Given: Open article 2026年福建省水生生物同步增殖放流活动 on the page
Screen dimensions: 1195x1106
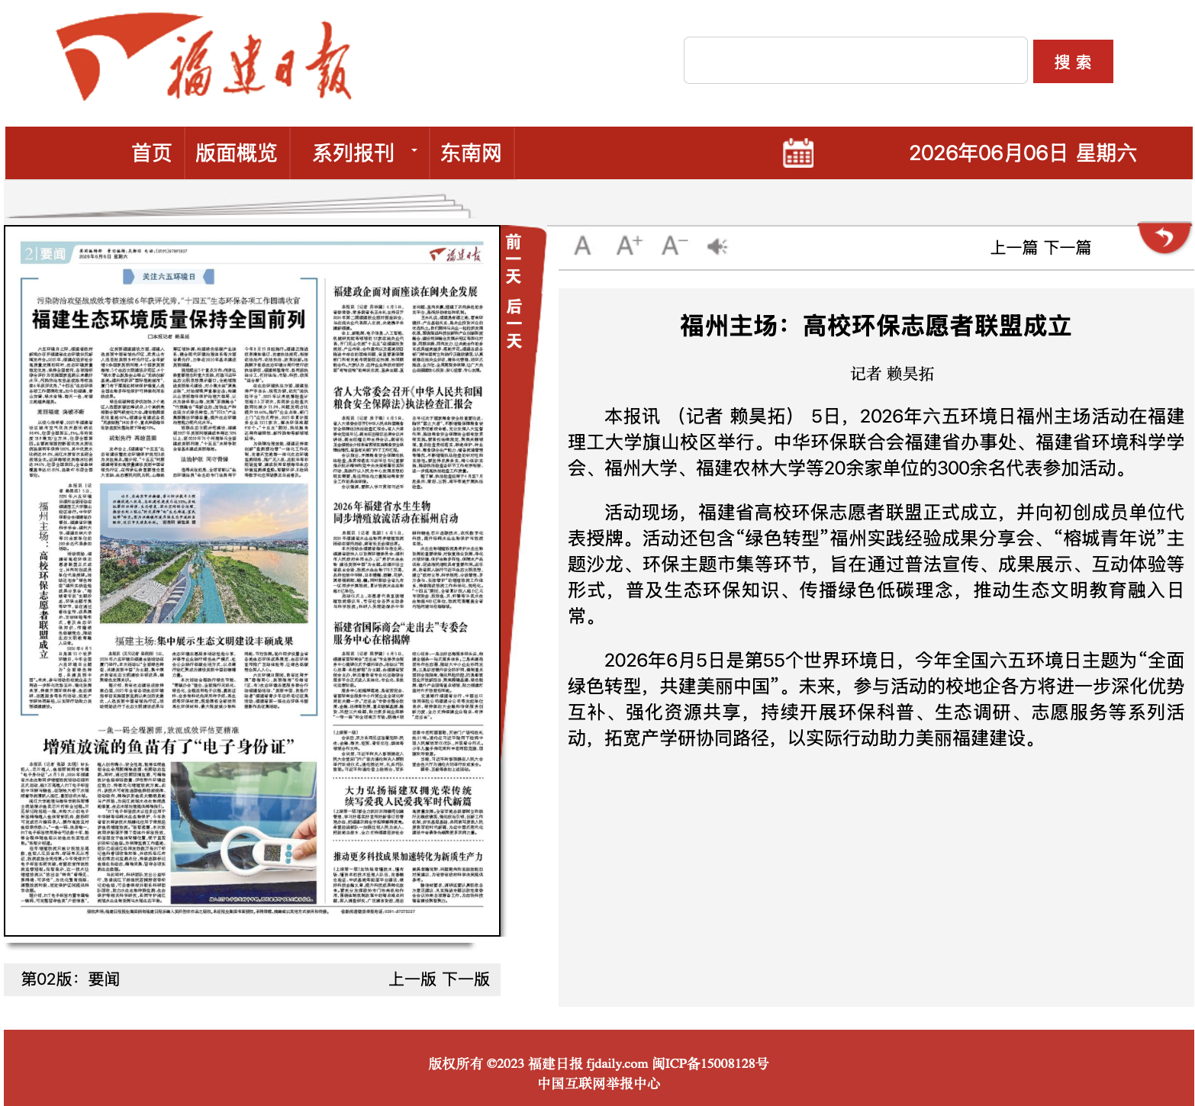Looking at the screenshot, I should 395,512.
